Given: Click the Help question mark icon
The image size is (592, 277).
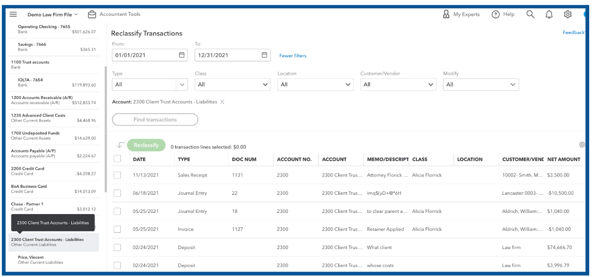Looking at the screenshot, I should (x=496, y=14).
